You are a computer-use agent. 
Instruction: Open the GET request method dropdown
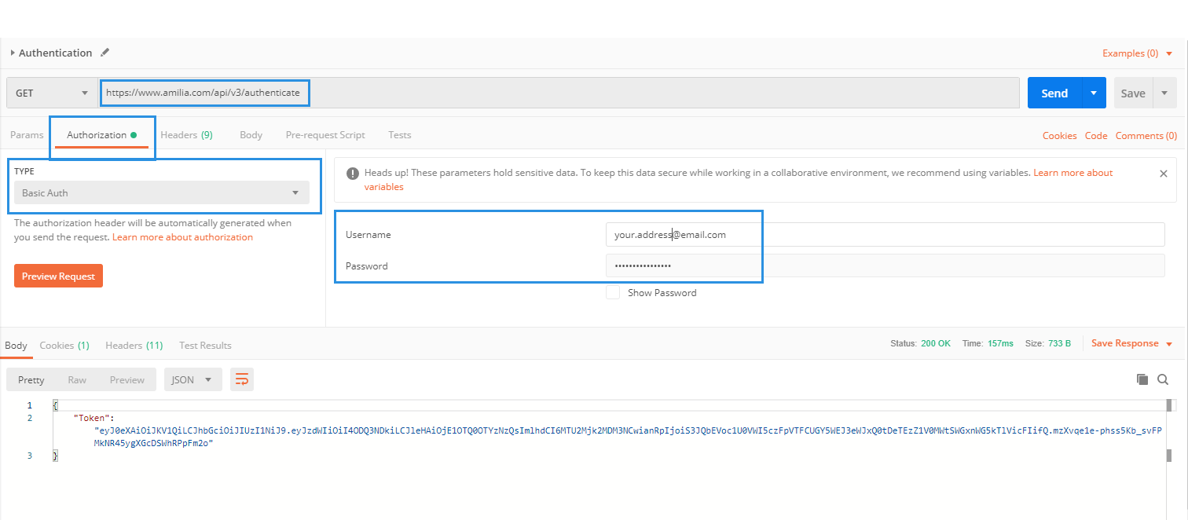pyautogui.click(x=51, y=92)
